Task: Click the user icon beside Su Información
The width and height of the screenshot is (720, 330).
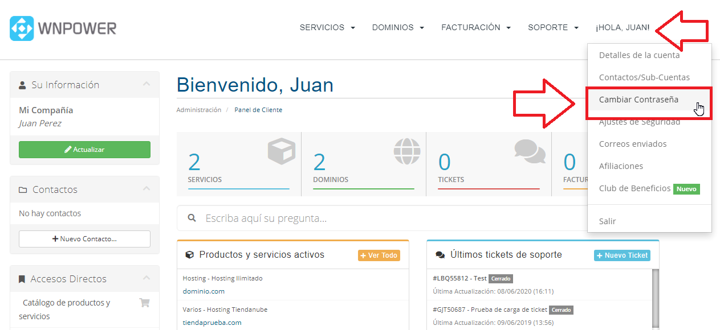Action: (22, 85)
